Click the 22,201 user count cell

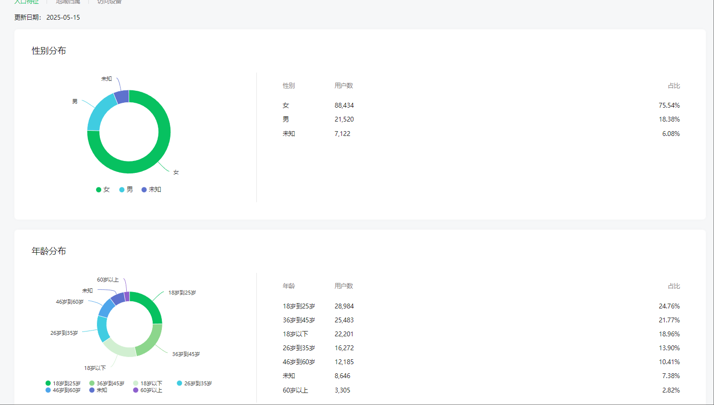pos(344,334)
